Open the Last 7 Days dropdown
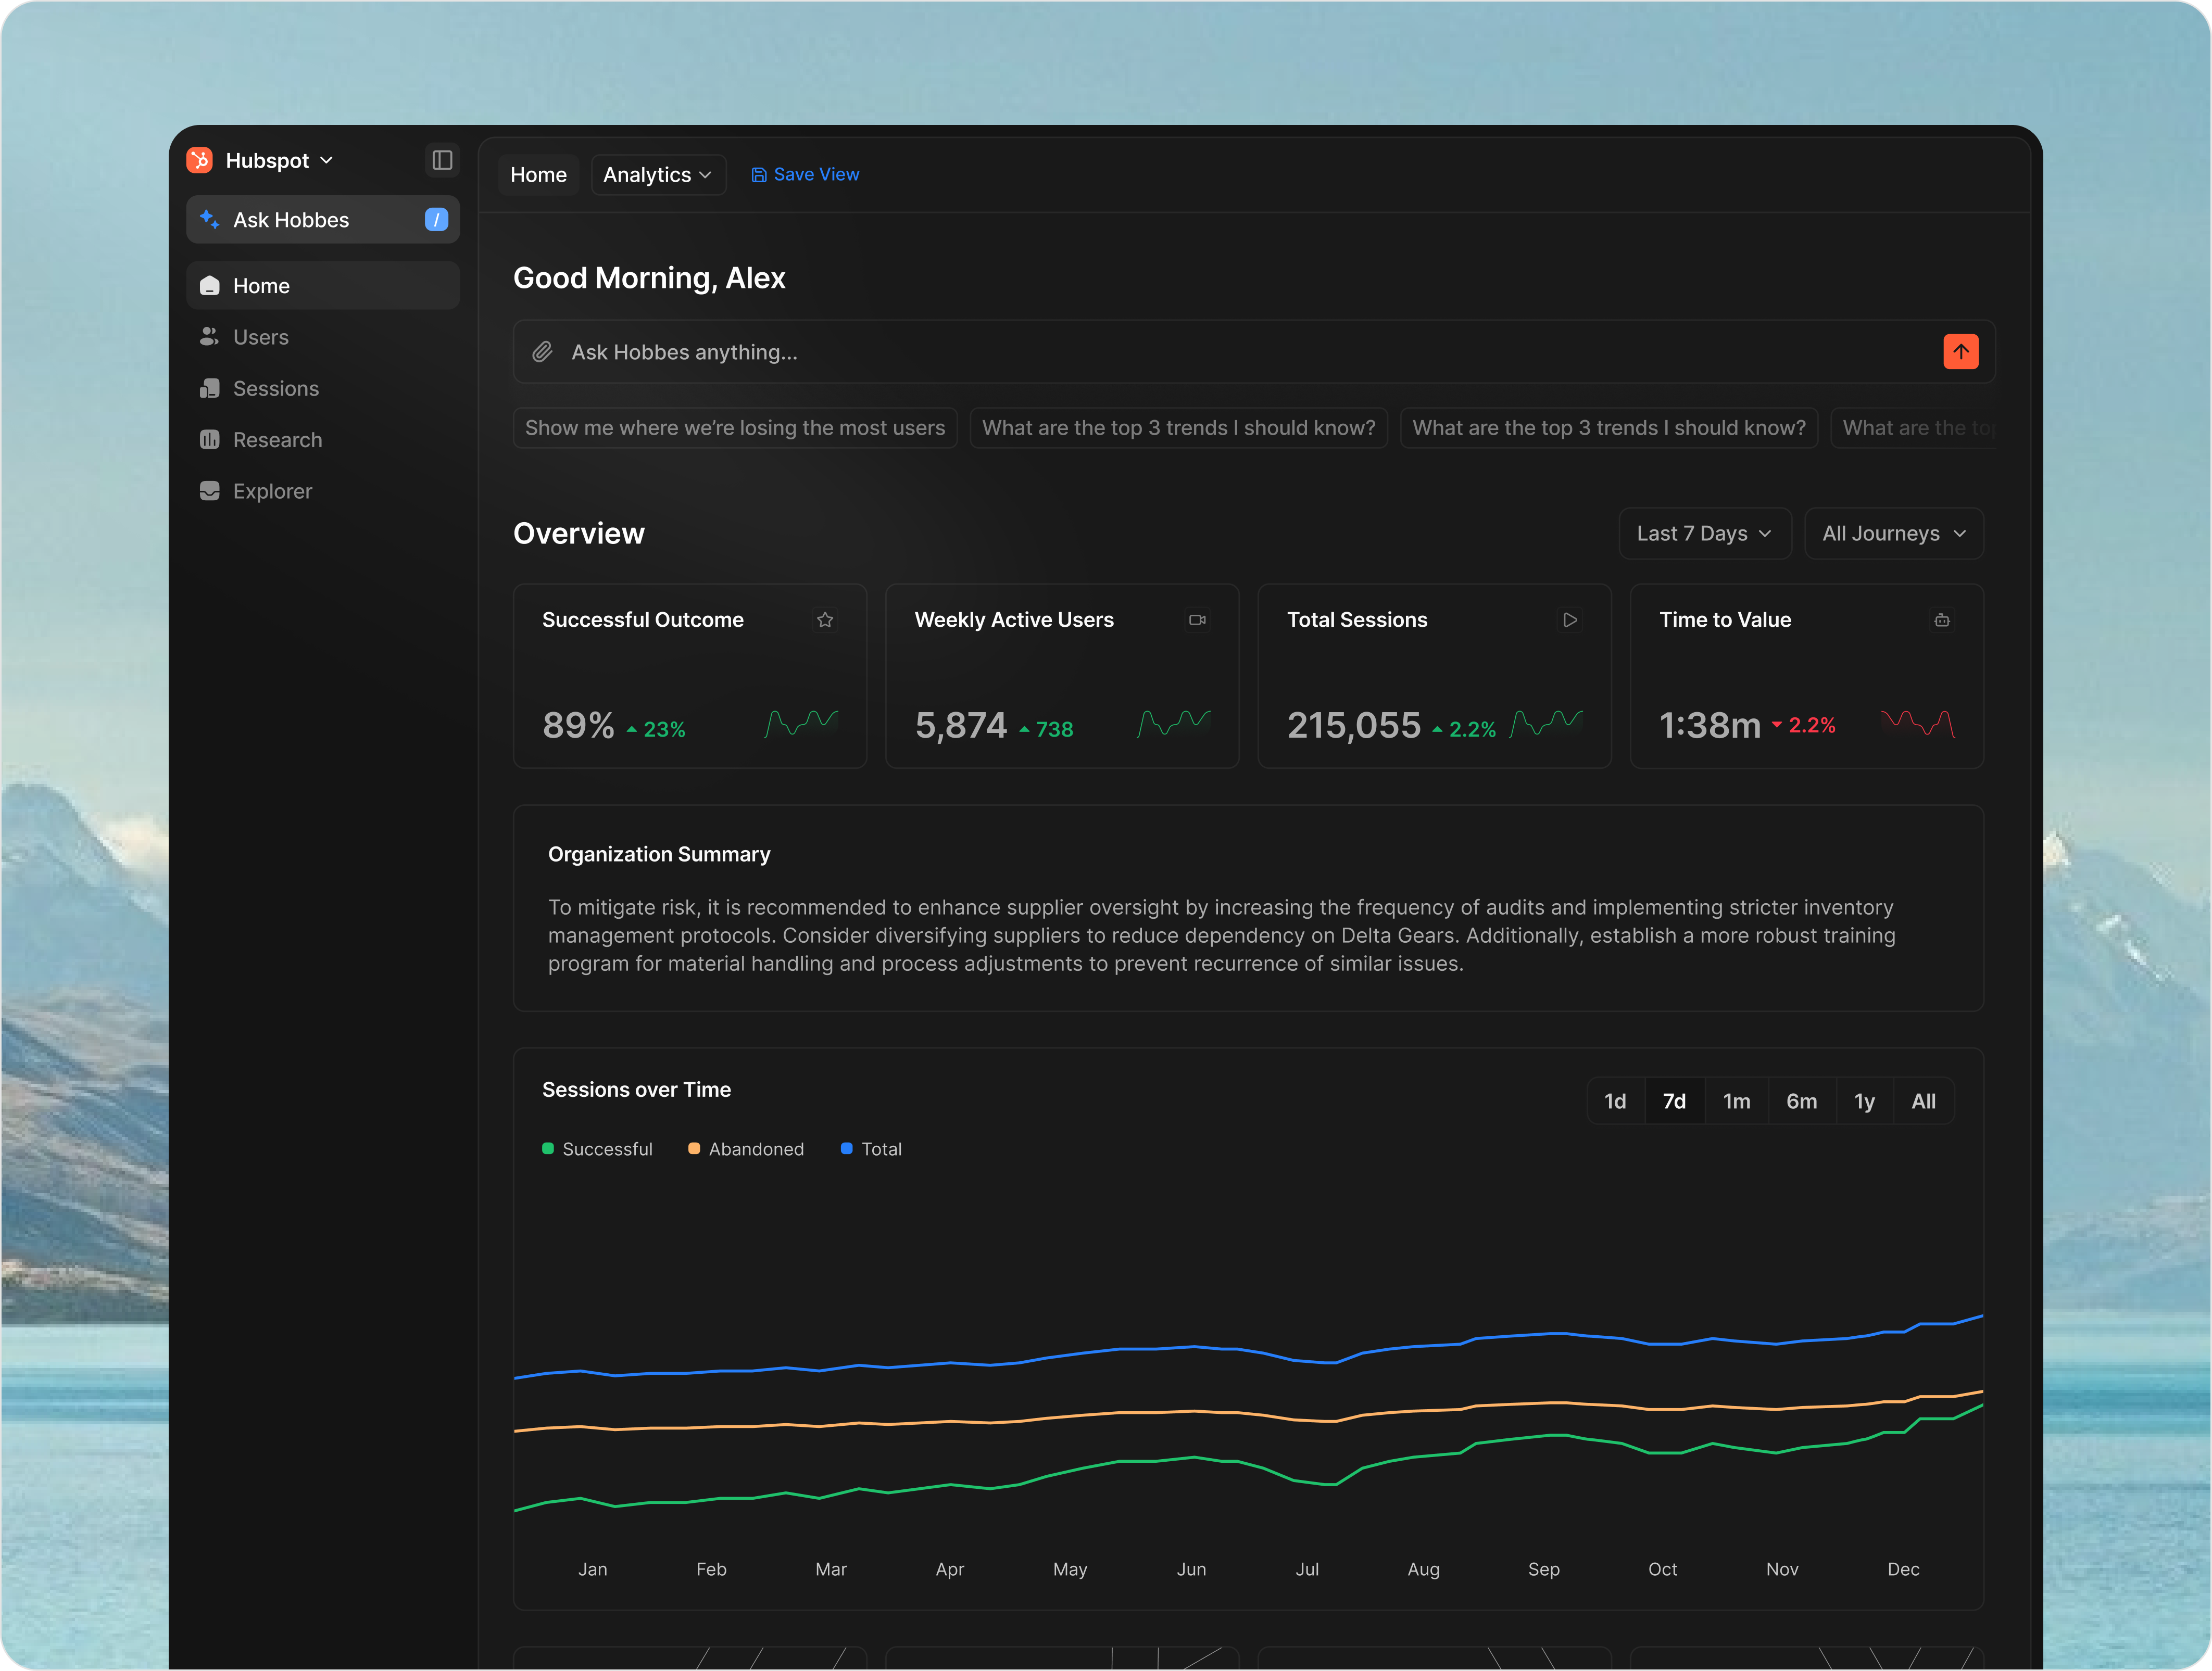 (x=1704, y=533)
